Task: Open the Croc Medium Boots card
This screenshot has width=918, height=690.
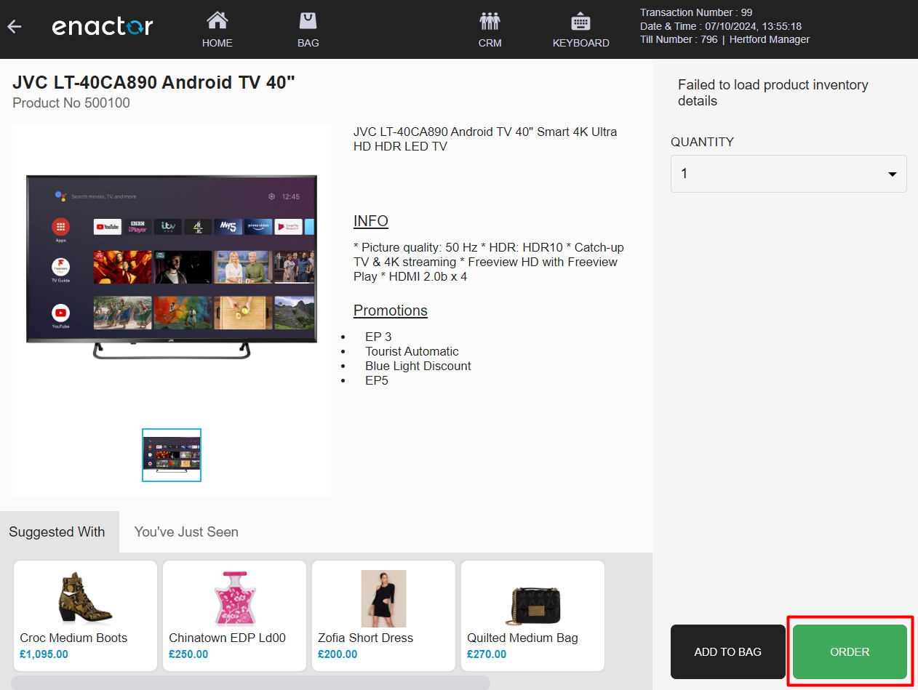Action: pos(85,616)
